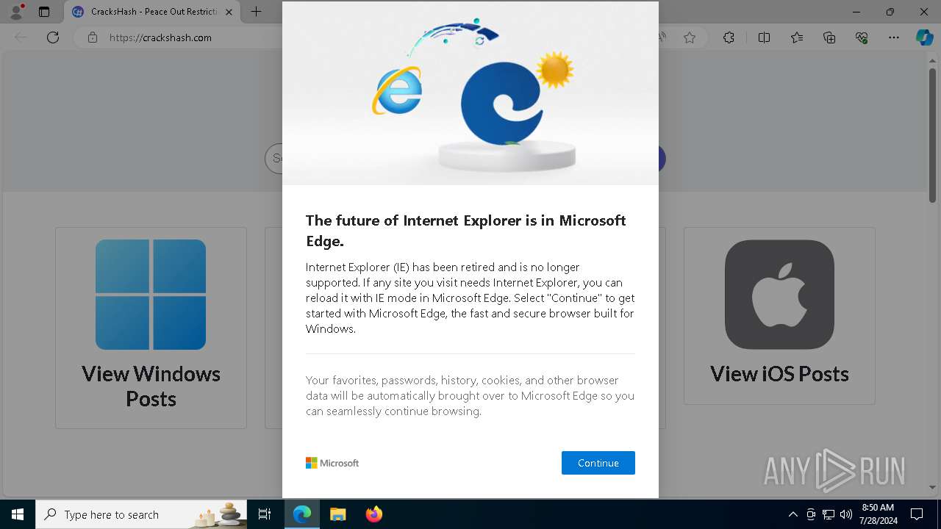941x529 pixels.
Task: Select the CracksHash browser tab
Action: coord(154,12)
